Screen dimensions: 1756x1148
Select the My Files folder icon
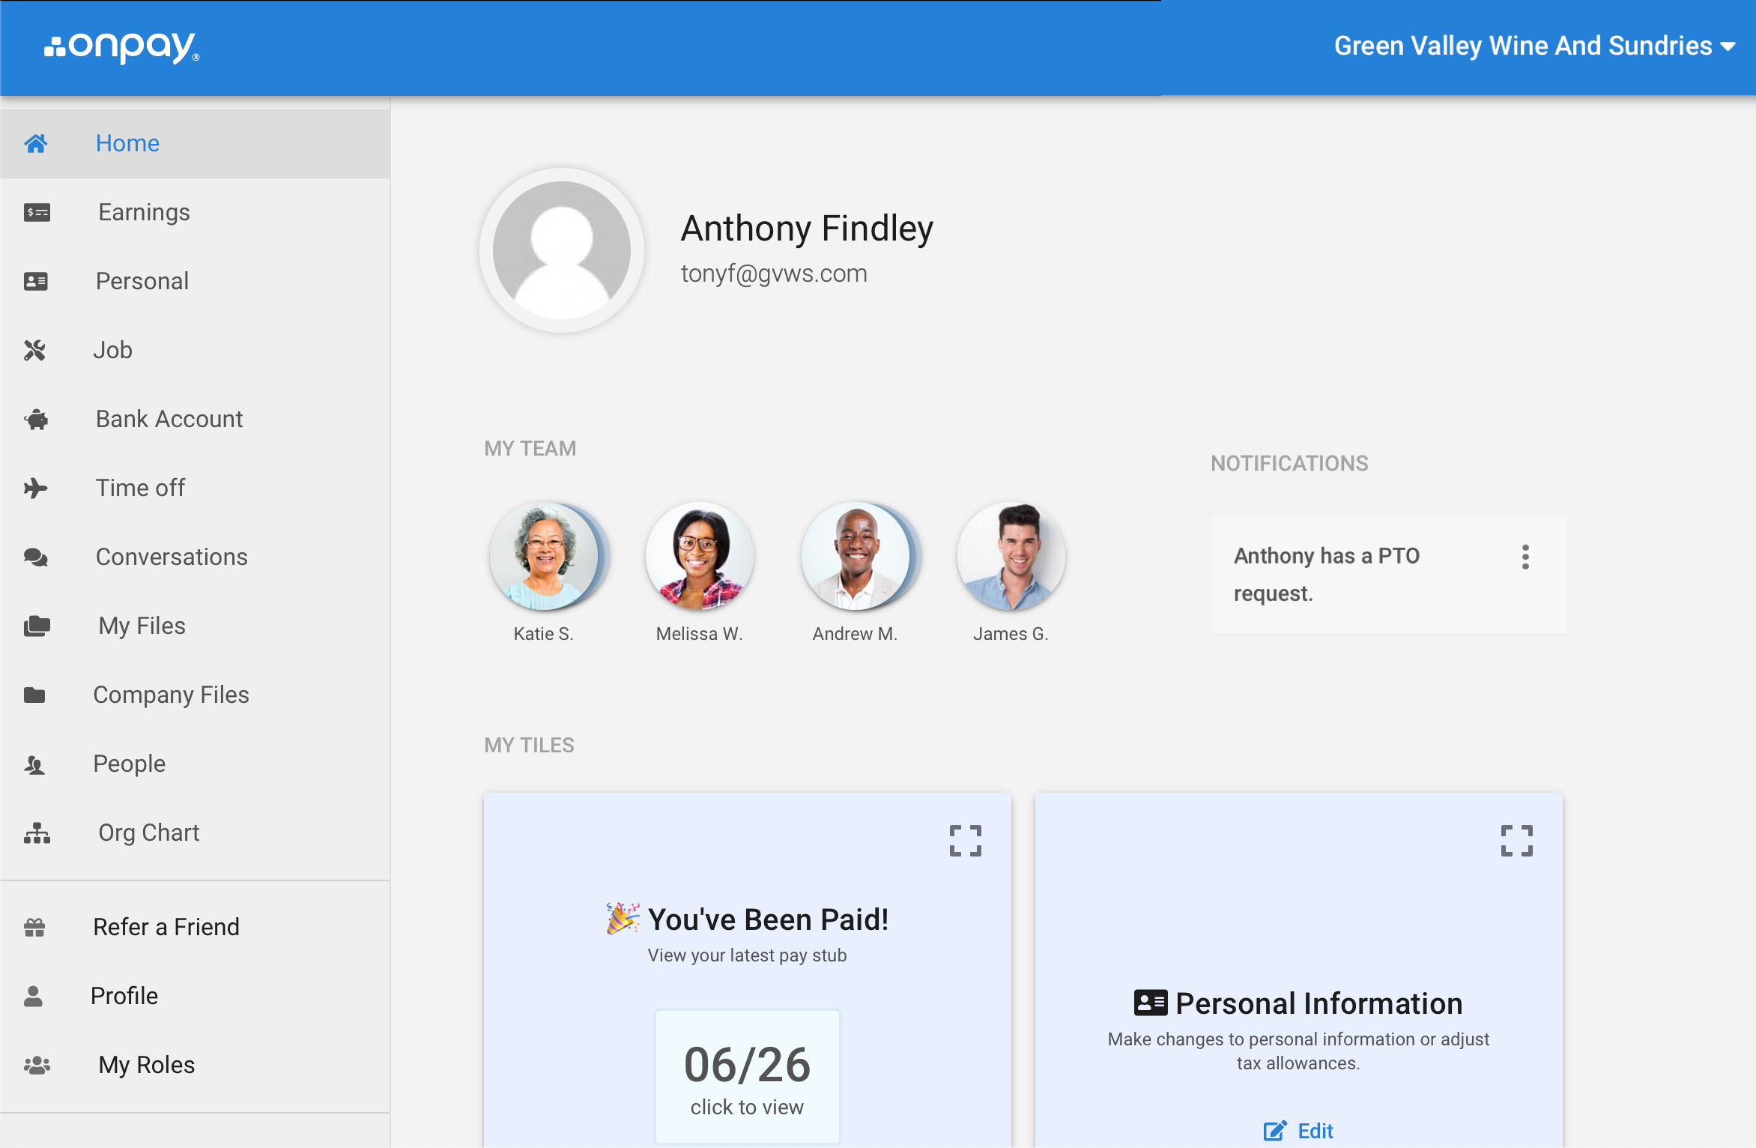click(x=36, y=626)
